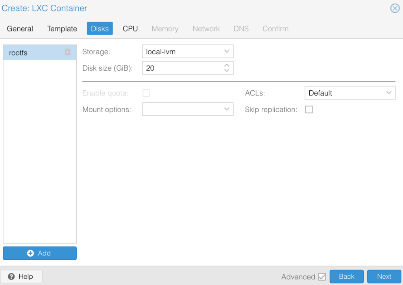Delete rootfs with the trash icon
Viewport: 403px width, 285px height.
tap(68, 52)
